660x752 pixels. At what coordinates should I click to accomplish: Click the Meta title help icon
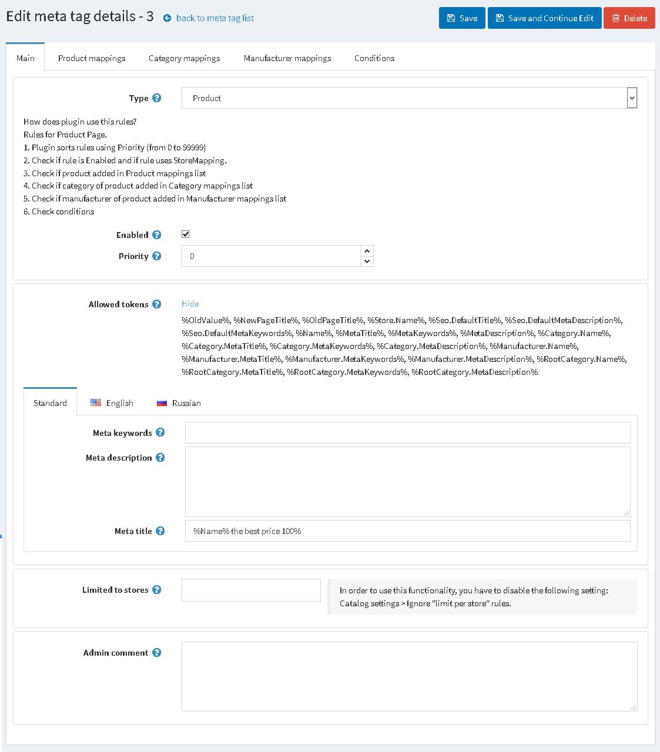pyautogui.click(x=160, y=531)
